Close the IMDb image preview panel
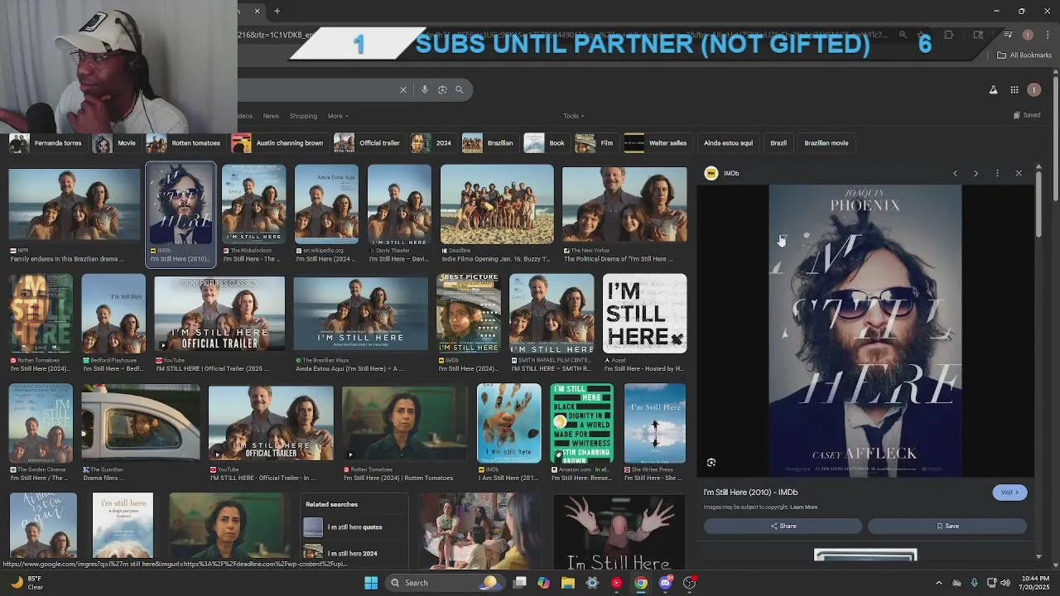 pos(1019,173)
